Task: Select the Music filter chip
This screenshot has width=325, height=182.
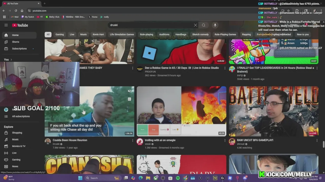Action: (x=84, y=34)
